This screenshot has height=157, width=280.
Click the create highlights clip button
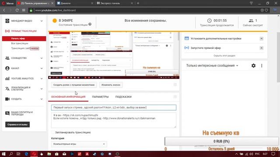point(74,85)
